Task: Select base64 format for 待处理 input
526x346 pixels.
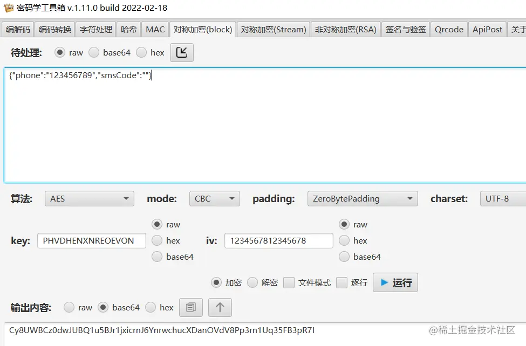Action: coord(94,53)
